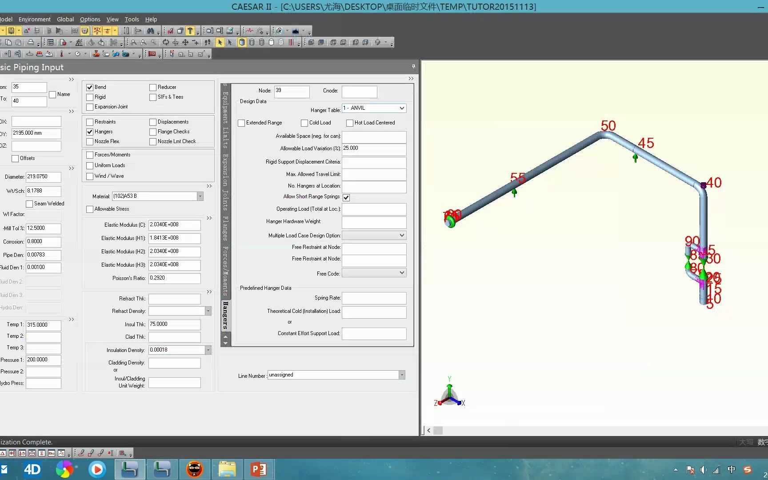Viewport: 768px width, 480px height.
Task: Click the highlighted shaded cylinder render icon
Action: point(242,42)
